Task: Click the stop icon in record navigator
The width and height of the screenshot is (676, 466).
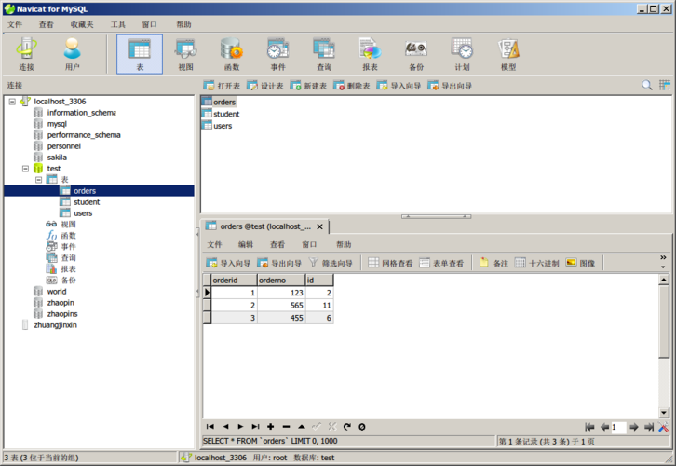Action: tap(362, 427)
